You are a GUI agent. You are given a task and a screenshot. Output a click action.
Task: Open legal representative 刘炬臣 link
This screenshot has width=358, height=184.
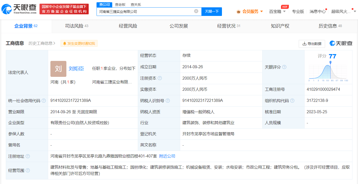76,68
